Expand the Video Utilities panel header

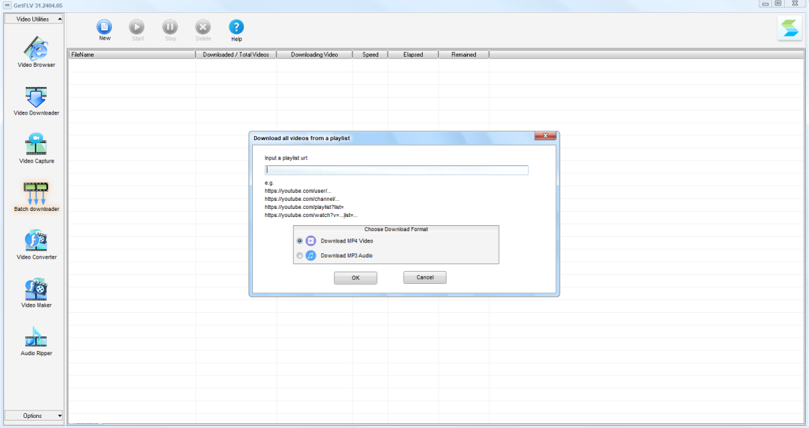34,19
